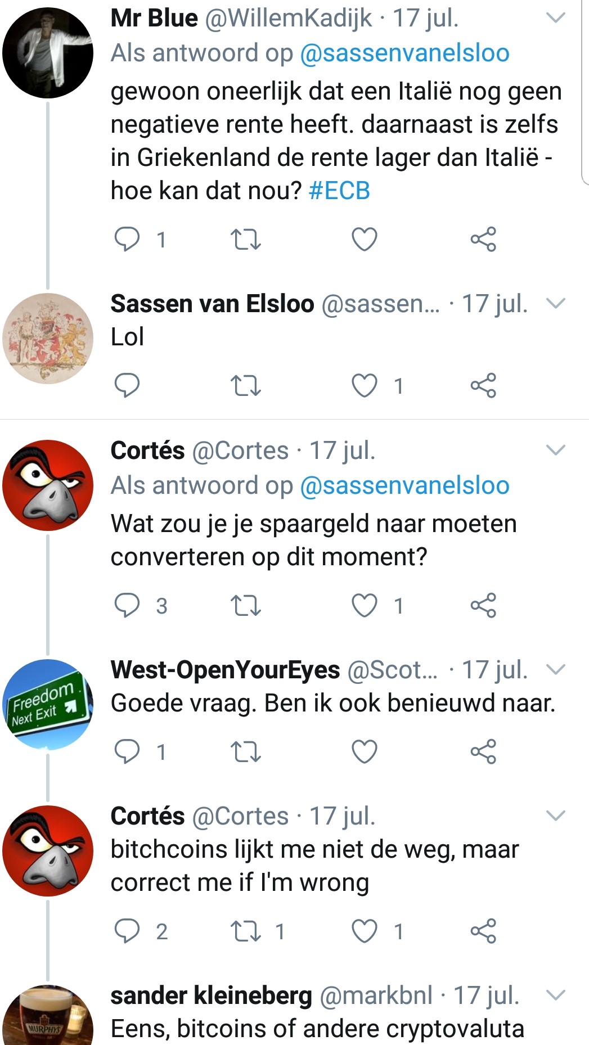Open chevron menu on West-OpenYourEyes tweet

(556, 669)
